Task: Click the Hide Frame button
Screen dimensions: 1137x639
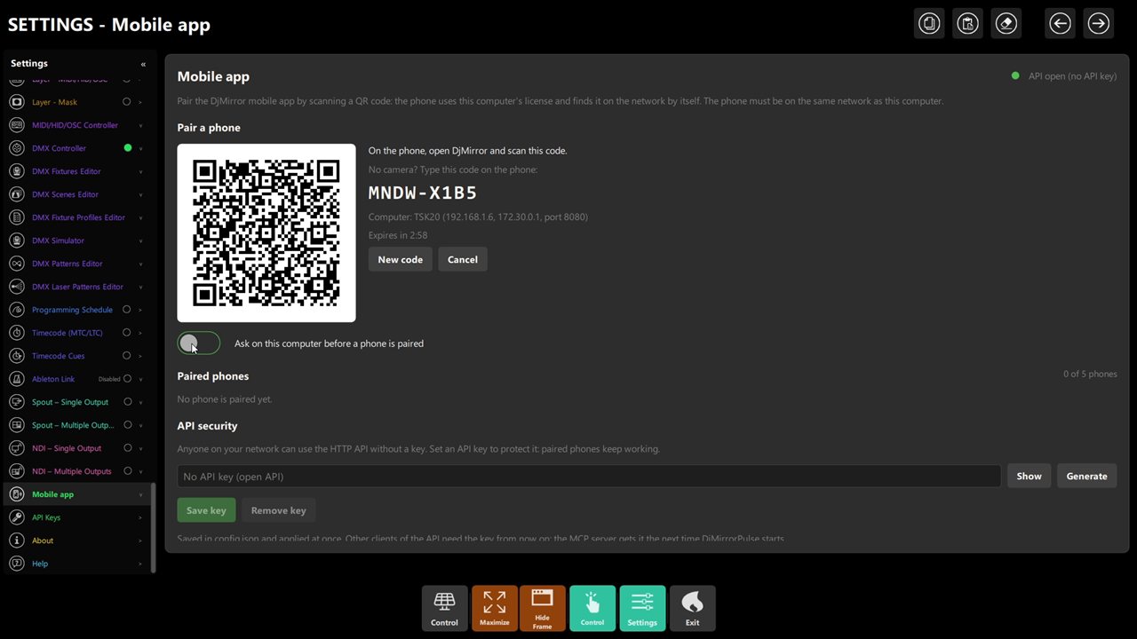Action: click(x=542, y=608)
